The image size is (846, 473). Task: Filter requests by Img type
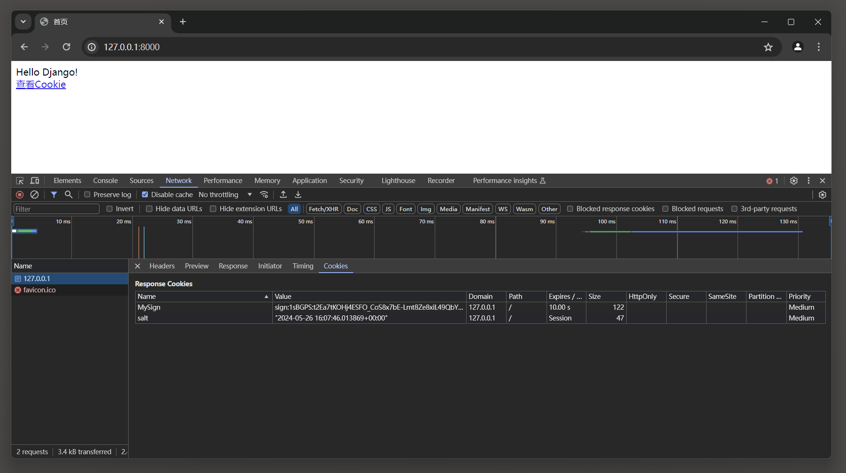[x=426, y=209]
